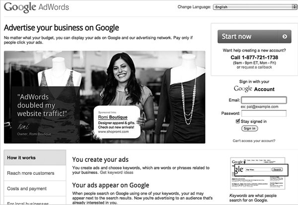
Task: Focus the Password input field
Action: [x=264, y=113]
